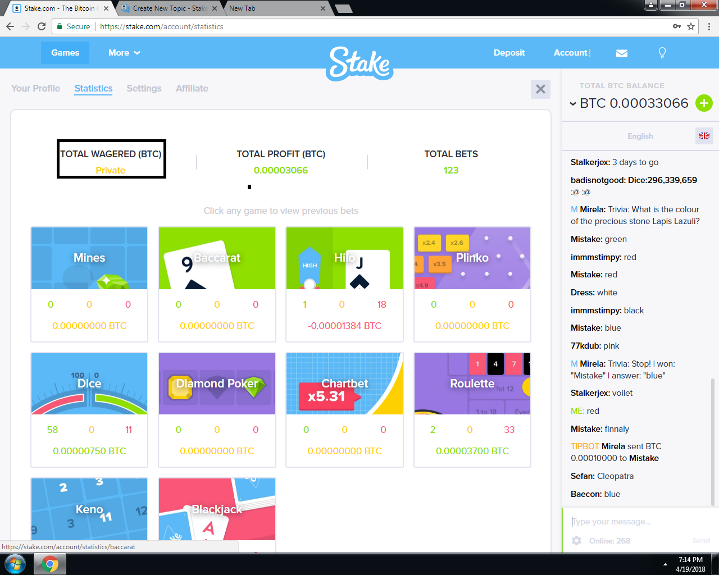Click the Stake logo
This screenshot has width=719, height=575.
click(x=359, y=63)
